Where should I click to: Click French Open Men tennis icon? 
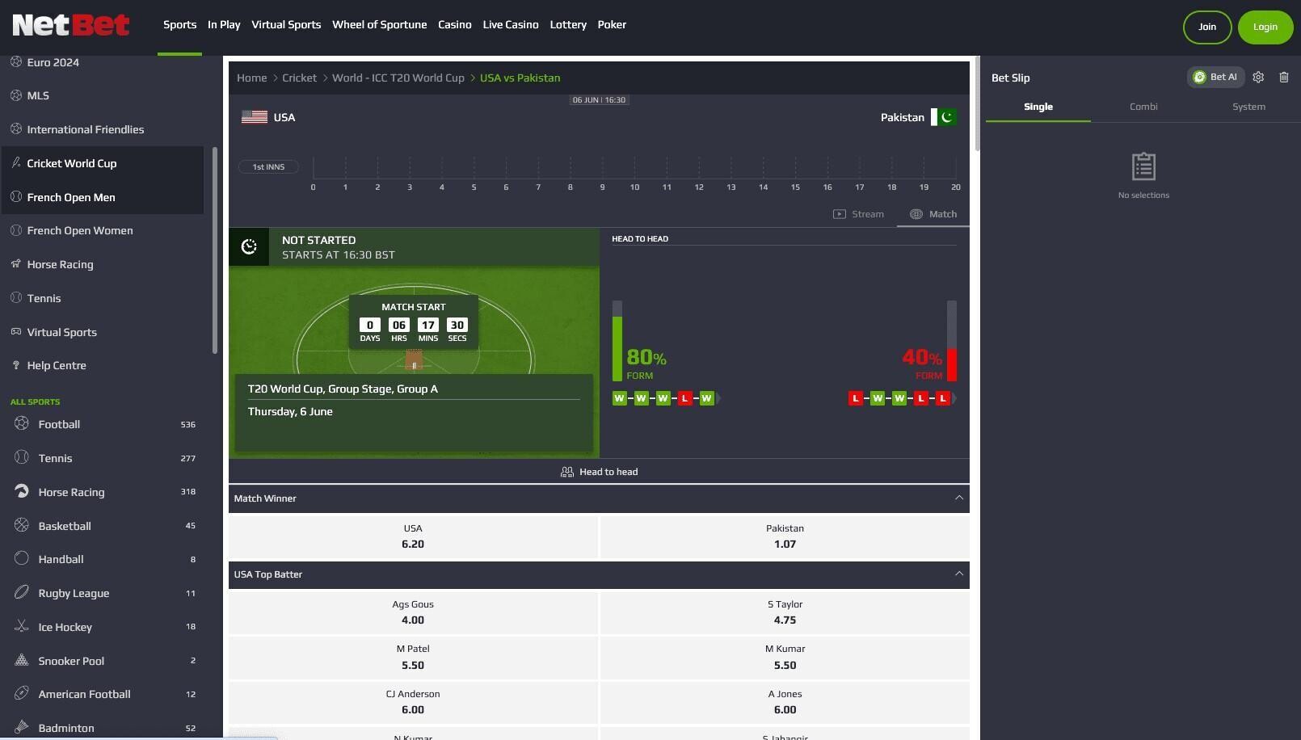(x=15, y=197)
